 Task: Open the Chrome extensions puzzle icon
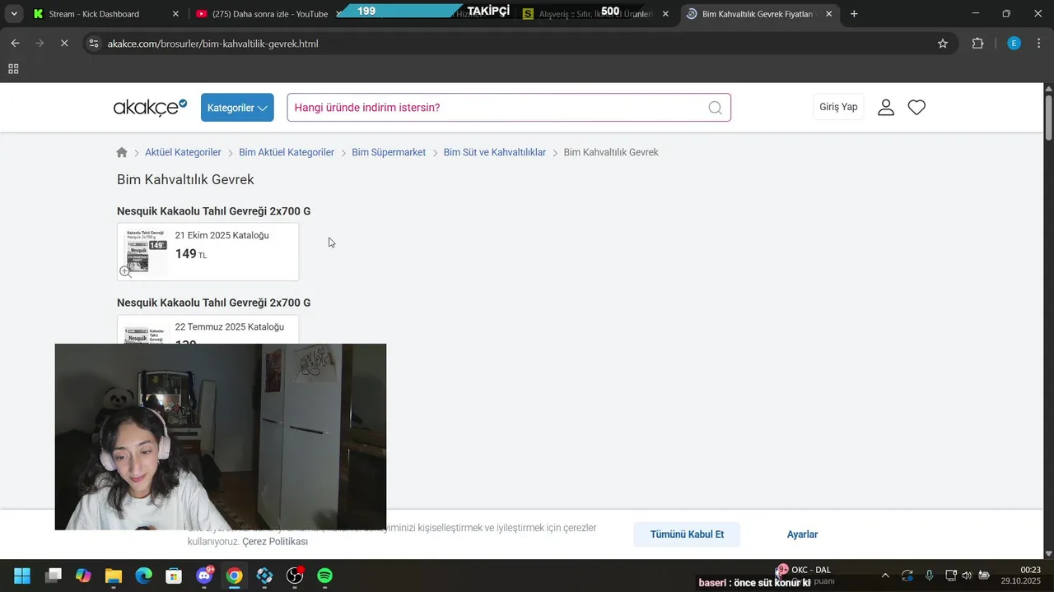point(978,44)
